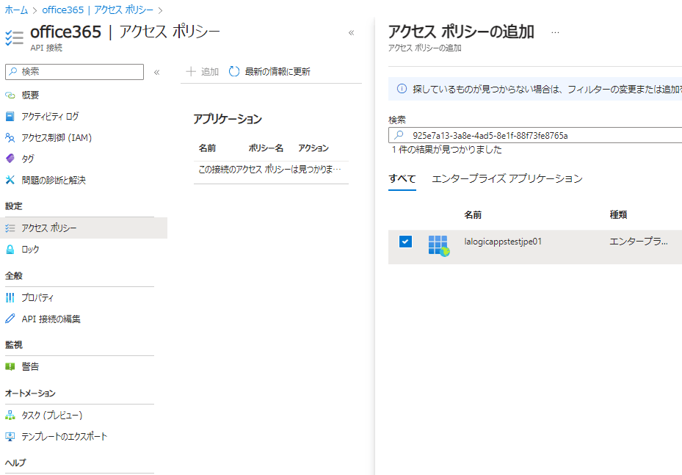The image size is (682, 475).
Task: Select the lalogicappstestjpe01 name text
Action: tap(503, 242)
